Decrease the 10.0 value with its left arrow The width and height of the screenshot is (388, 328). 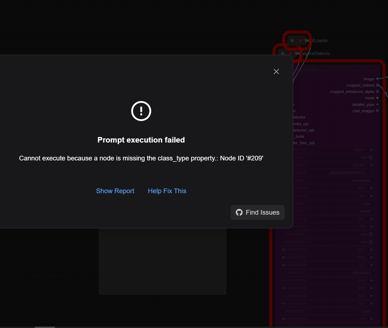tap(283, 258)
